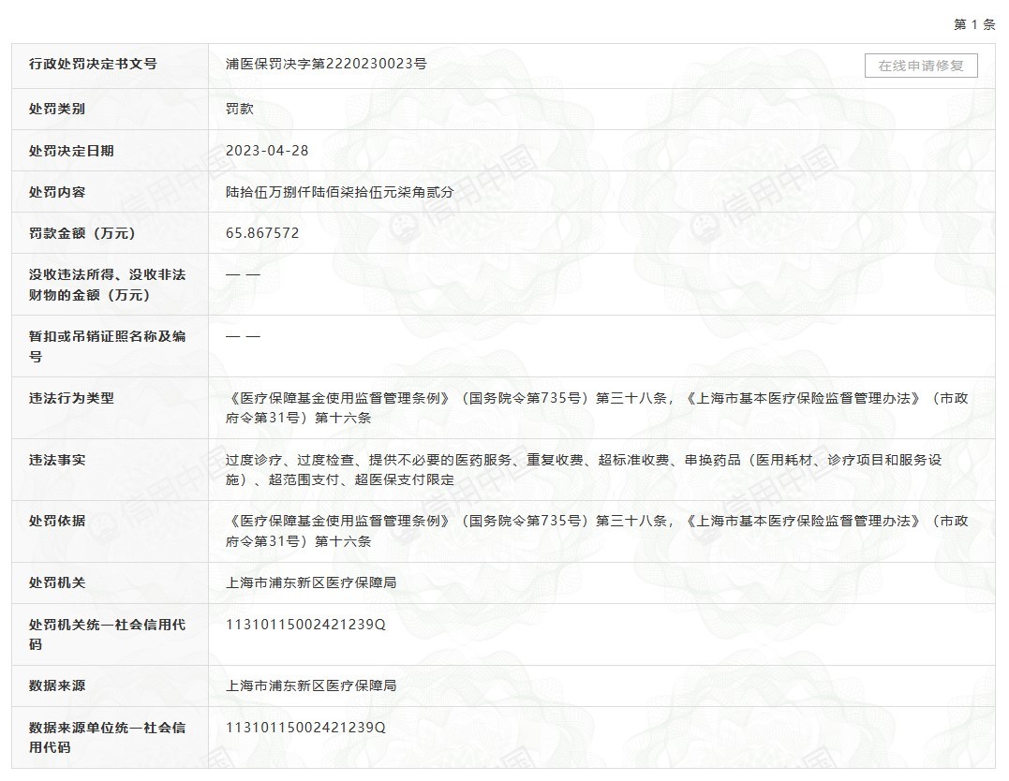Select the 罚款 penalty category value

click(240, 109)
